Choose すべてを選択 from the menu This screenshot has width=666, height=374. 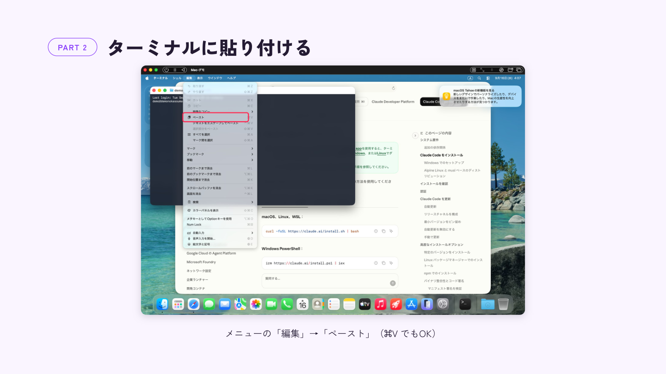[x=220, y=134]
